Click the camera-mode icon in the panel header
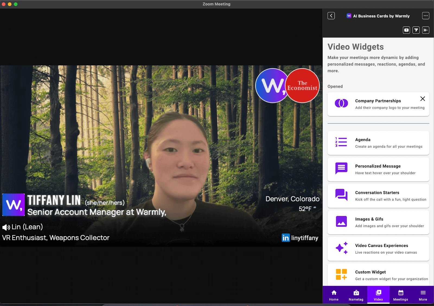 pos(406,30)
